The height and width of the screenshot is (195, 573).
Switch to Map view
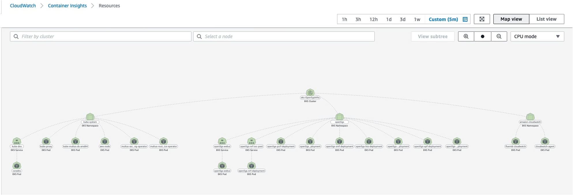pos(511,19)
